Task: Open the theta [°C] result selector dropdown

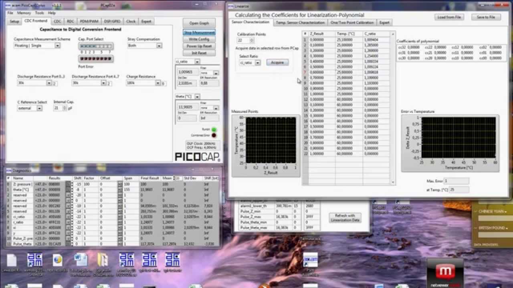Action: [197, 96]
